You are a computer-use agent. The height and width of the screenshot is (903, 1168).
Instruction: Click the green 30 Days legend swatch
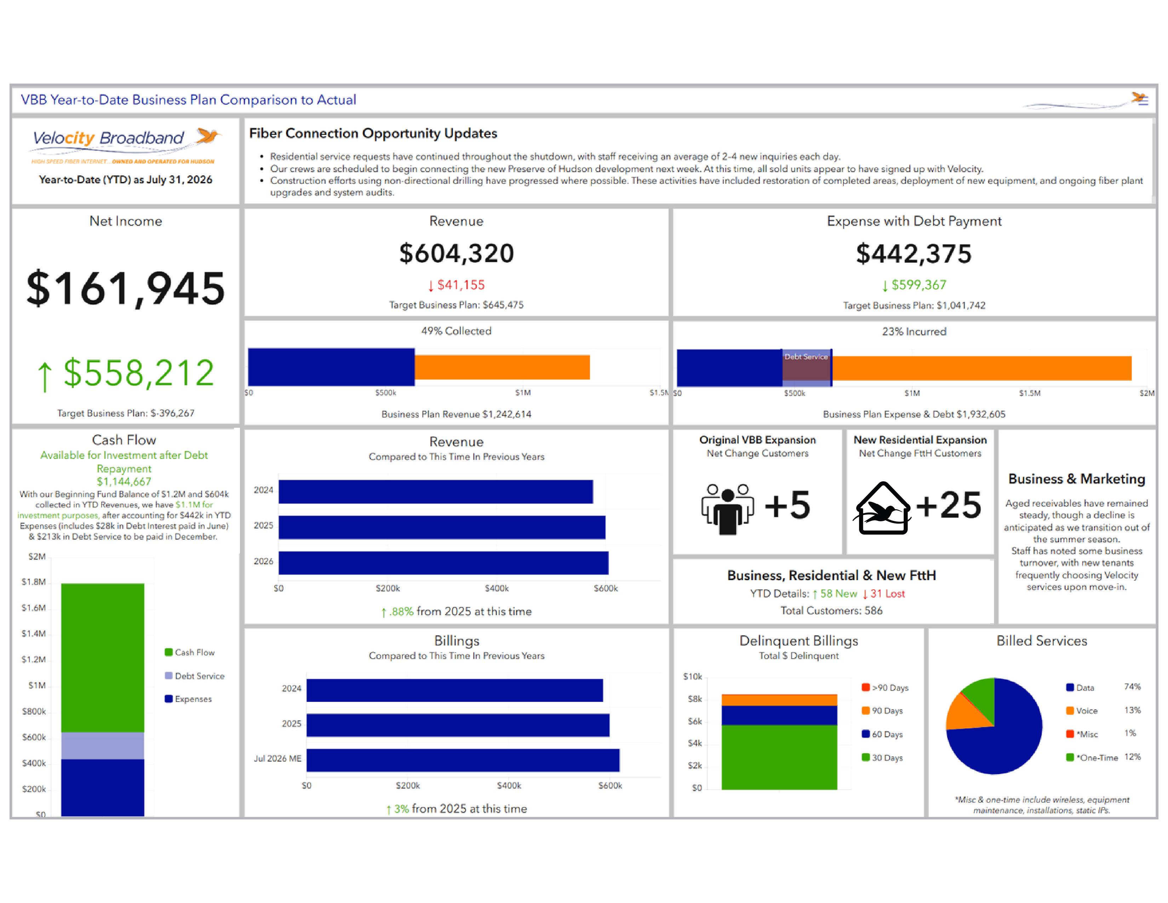[865, 757]
